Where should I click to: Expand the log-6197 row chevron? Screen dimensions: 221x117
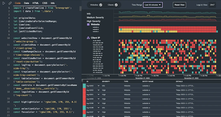pyautogui.click(x=99, y=112)
